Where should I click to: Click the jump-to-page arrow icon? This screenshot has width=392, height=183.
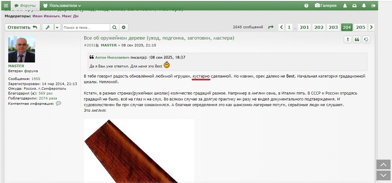coord(271,27)
